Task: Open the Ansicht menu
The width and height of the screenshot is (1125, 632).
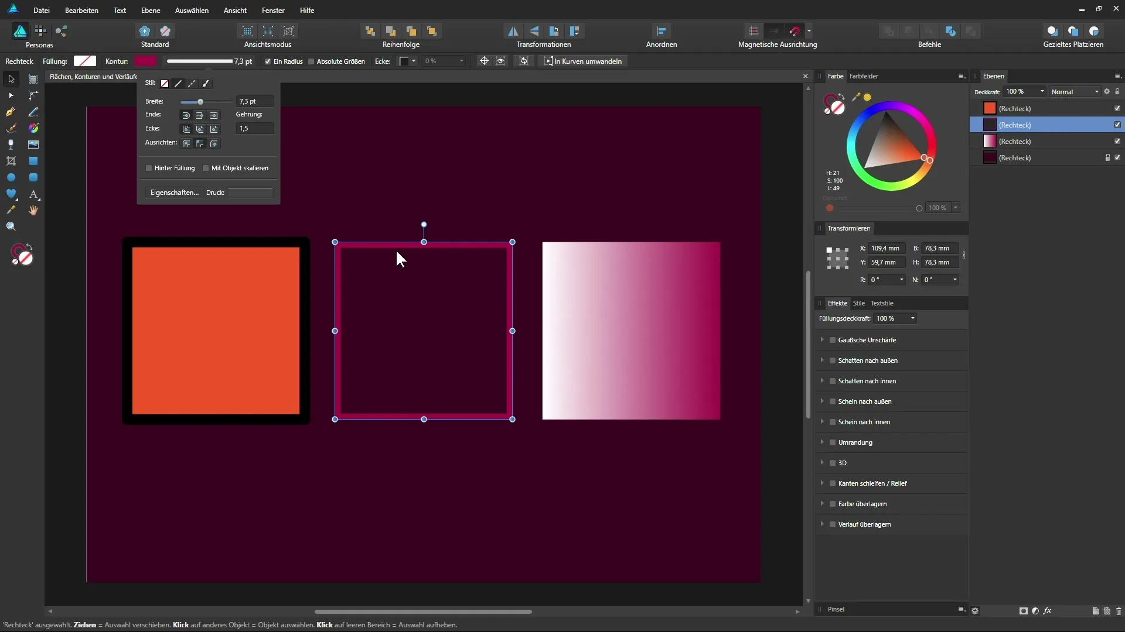Action: click(x=235, y=10)
